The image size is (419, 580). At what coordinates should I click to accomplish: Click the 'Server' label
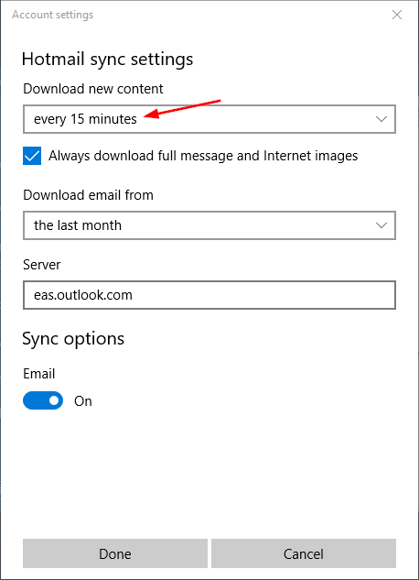point(42,265)
